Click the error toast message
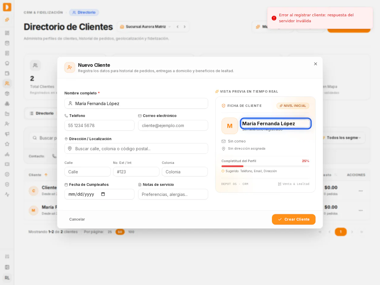Screen dimensions: 380x285 320,18
